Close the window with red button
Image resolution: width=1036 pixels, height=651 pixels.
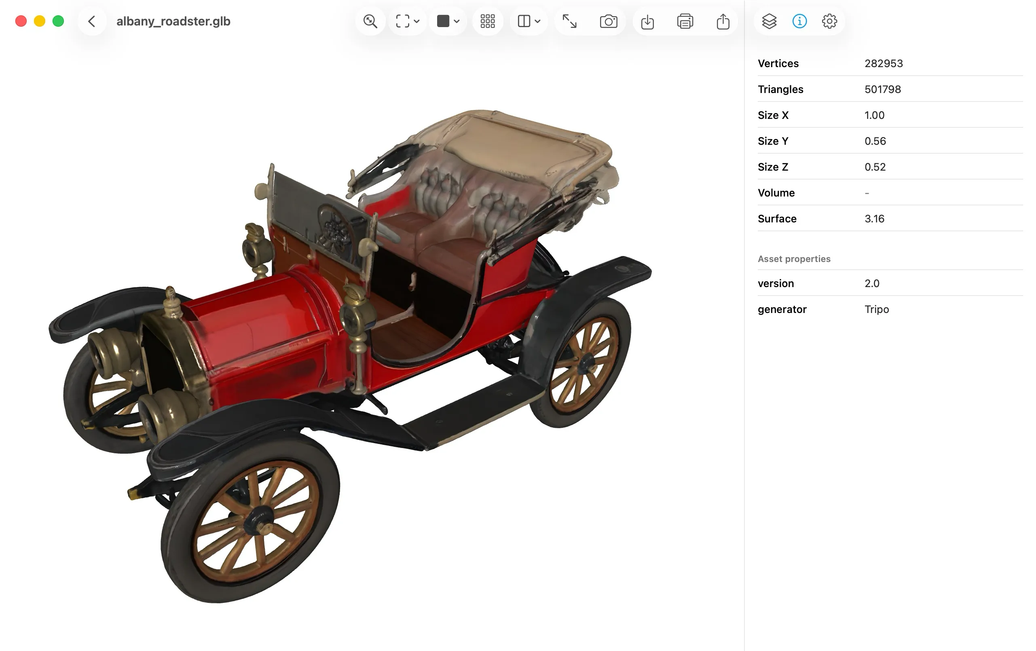[x=21, y=21]
